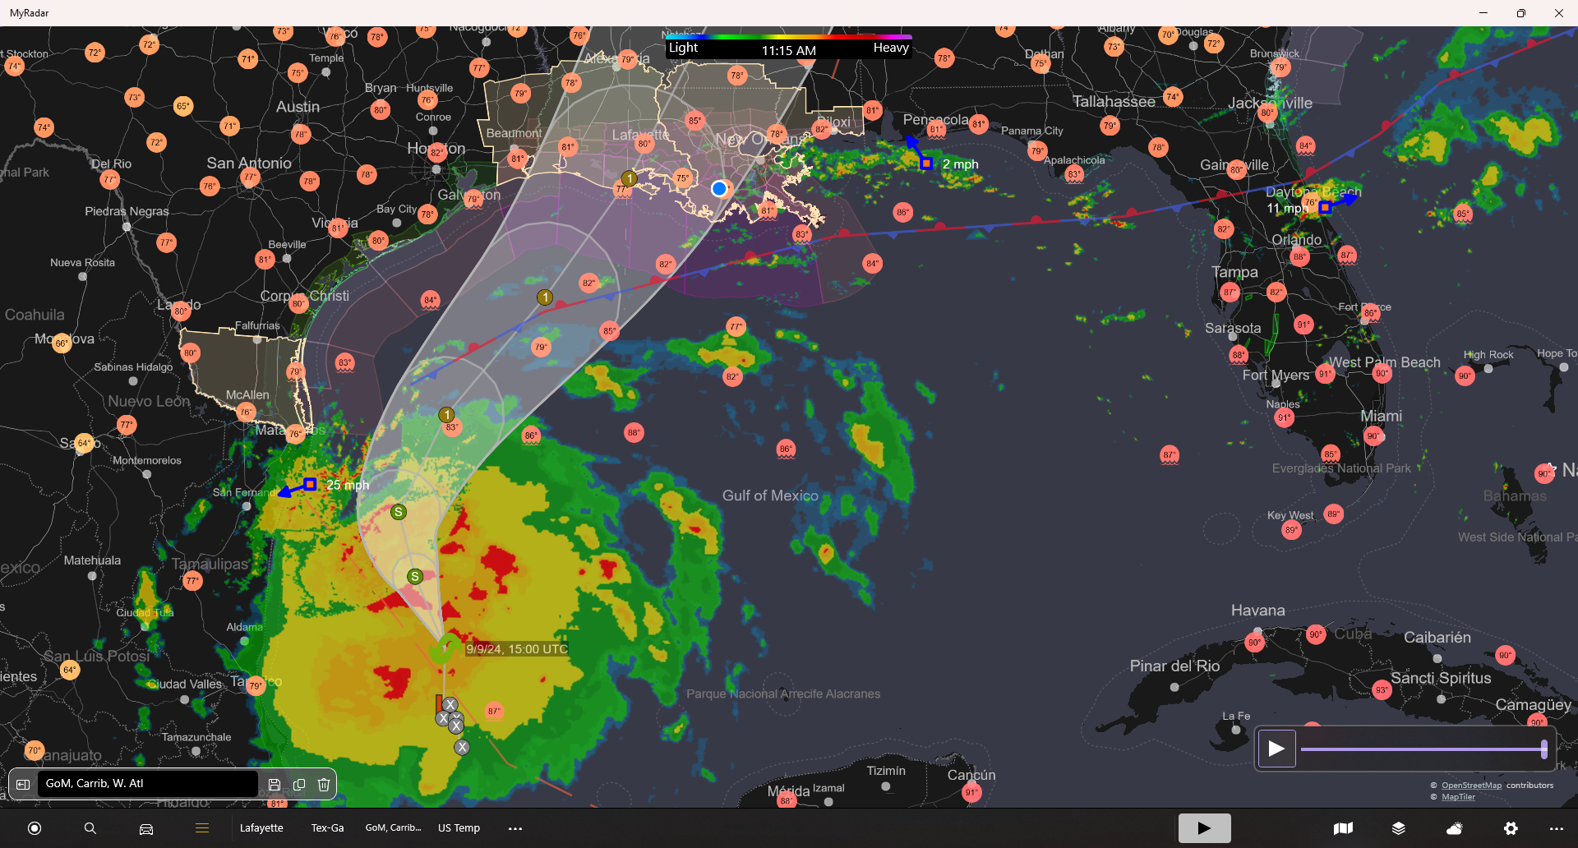Click the topmost gray X past-track marker

(450, 704)
